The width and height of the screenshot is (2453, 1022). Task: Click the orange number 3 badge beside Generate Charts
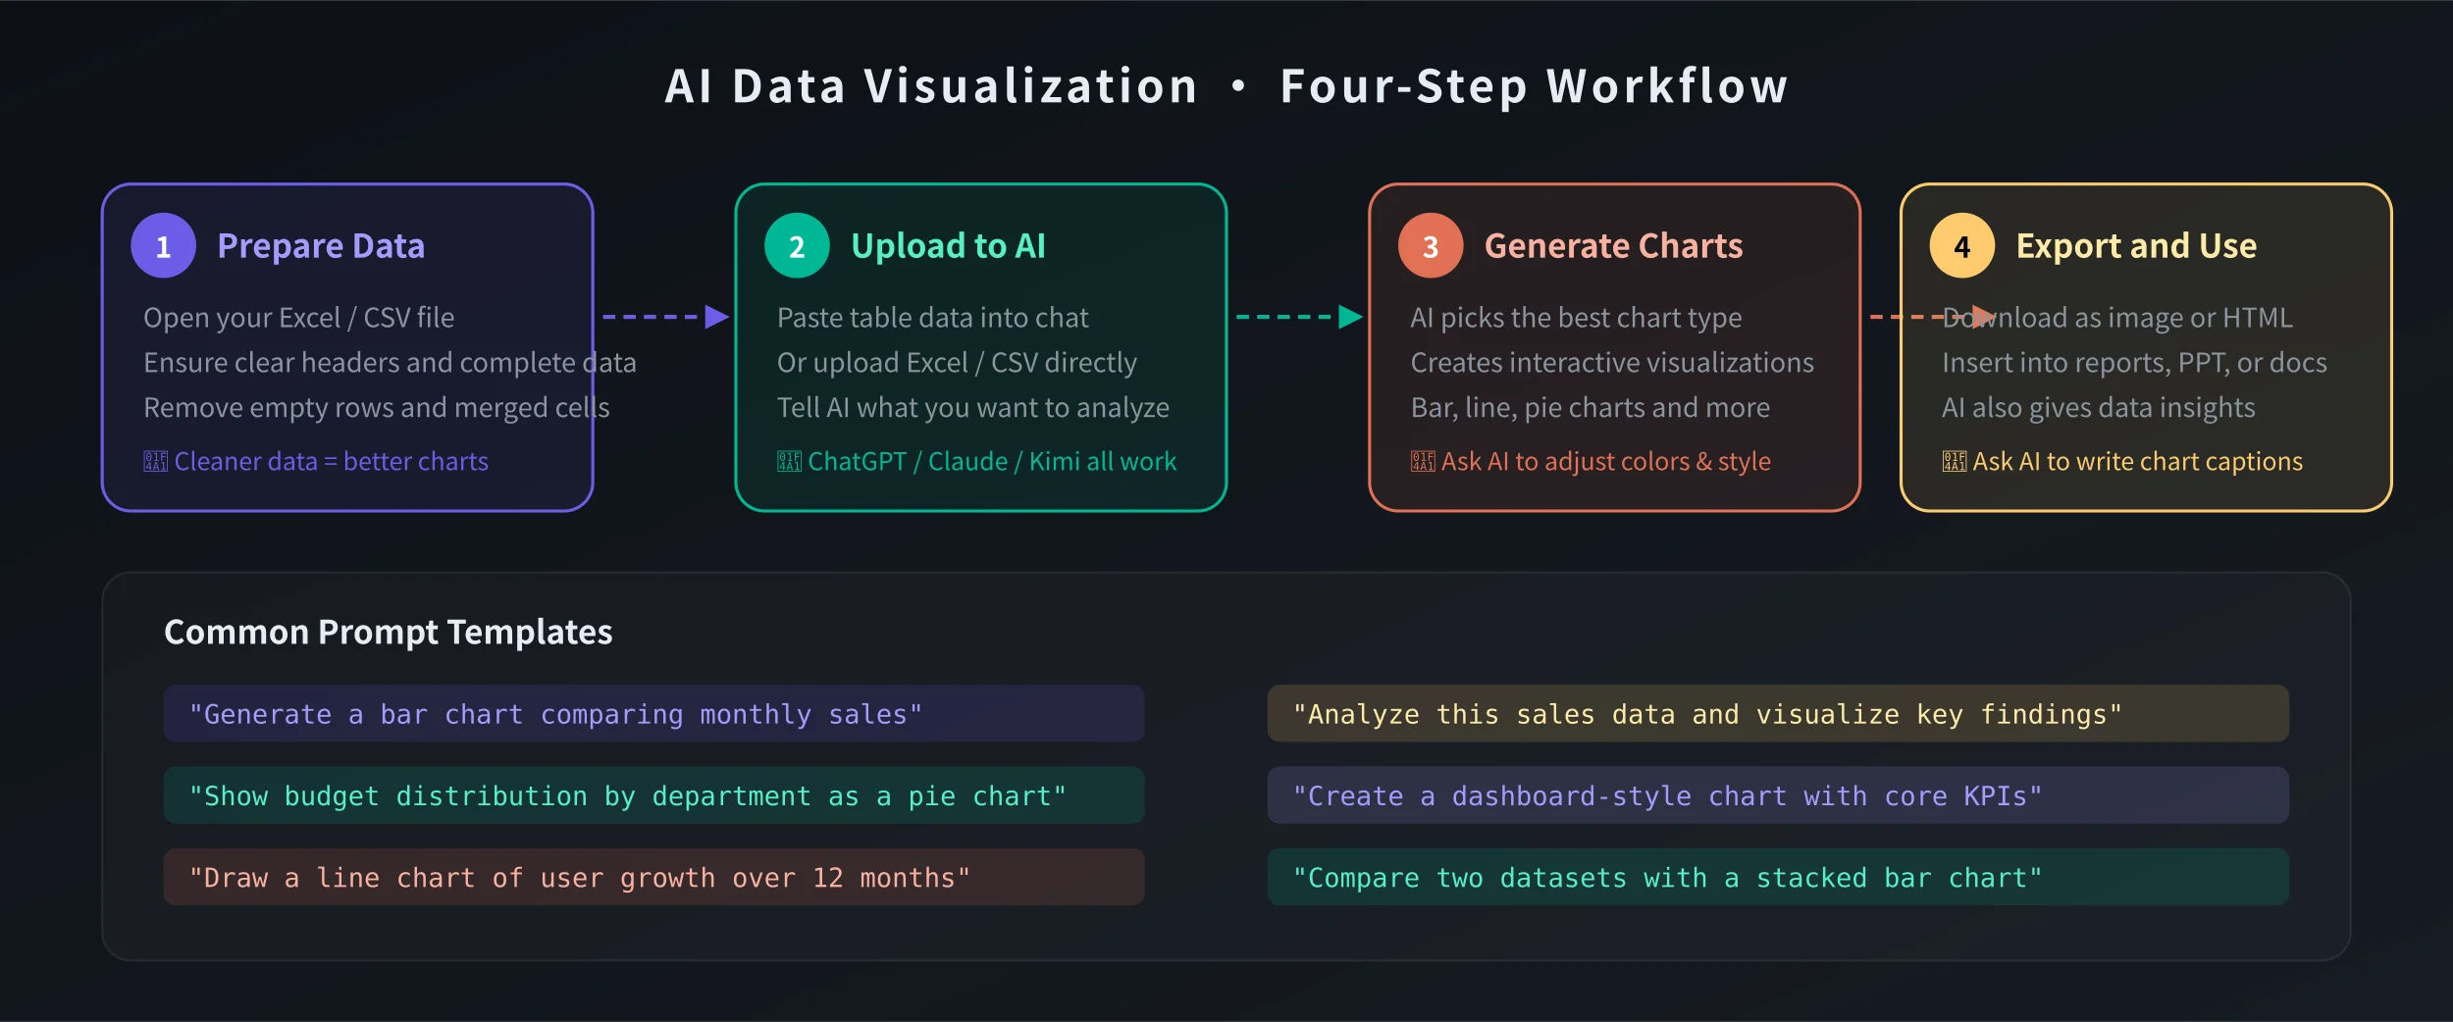point(1431,245)
